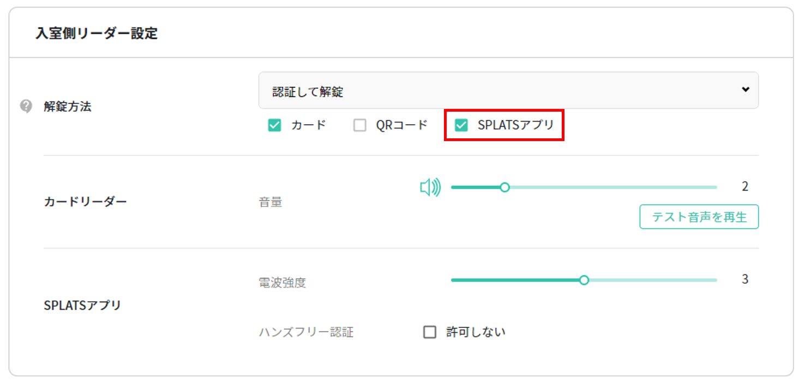Check the 許可しない hands-free checkbox
This screenshot has width=805, height=384.
point(430,332)
